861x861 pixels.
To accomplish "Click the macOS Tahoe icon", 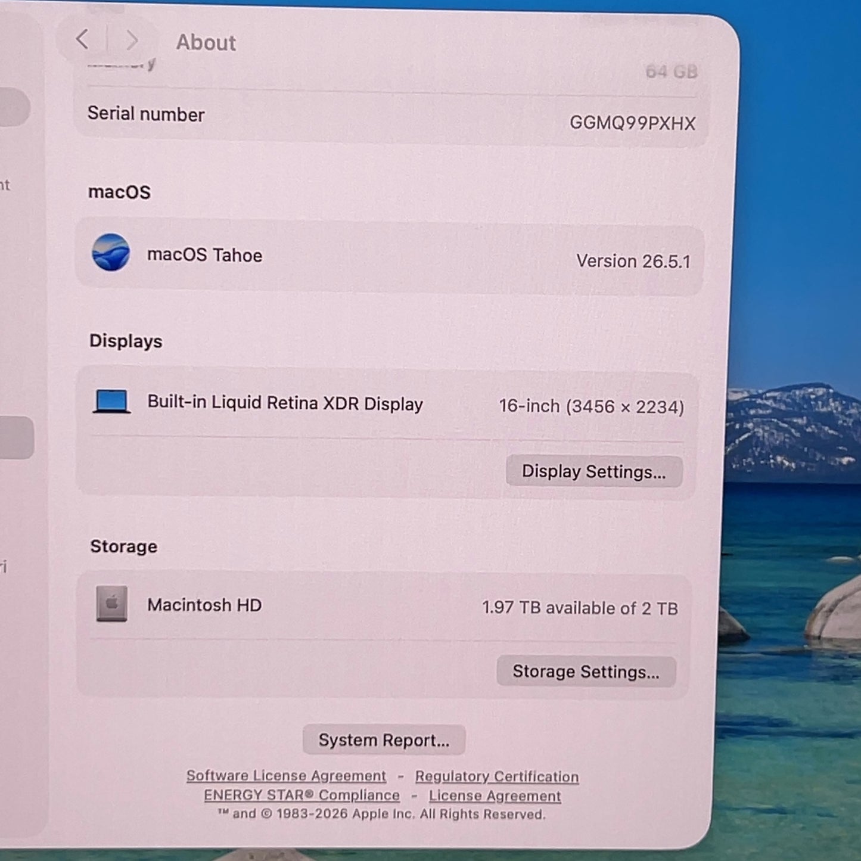I will (111, 252).
